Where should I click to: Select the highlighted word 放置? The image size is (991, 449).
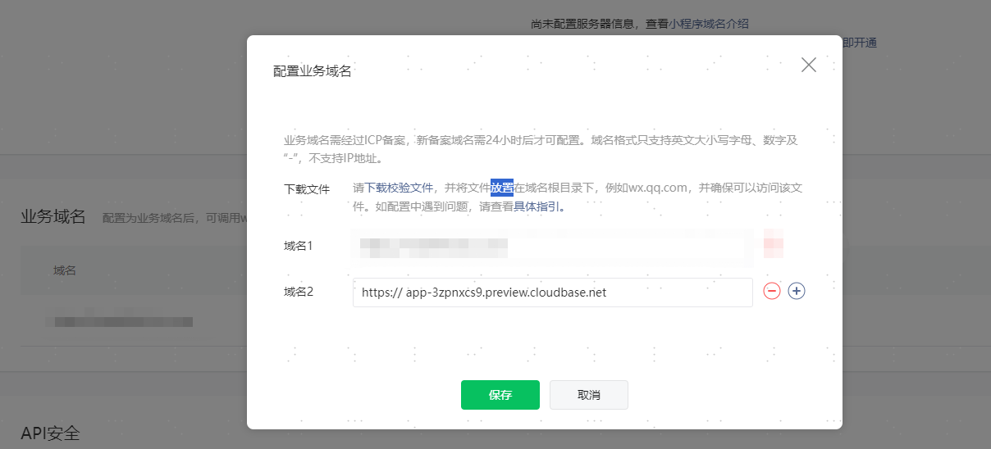(x=502, y=188)
